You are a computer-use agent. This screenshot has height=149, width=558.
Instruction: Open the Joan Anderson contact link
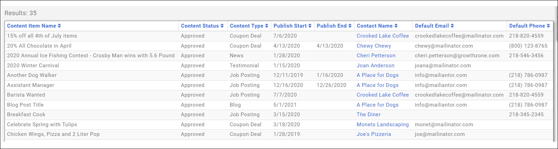tap(375, 66)
